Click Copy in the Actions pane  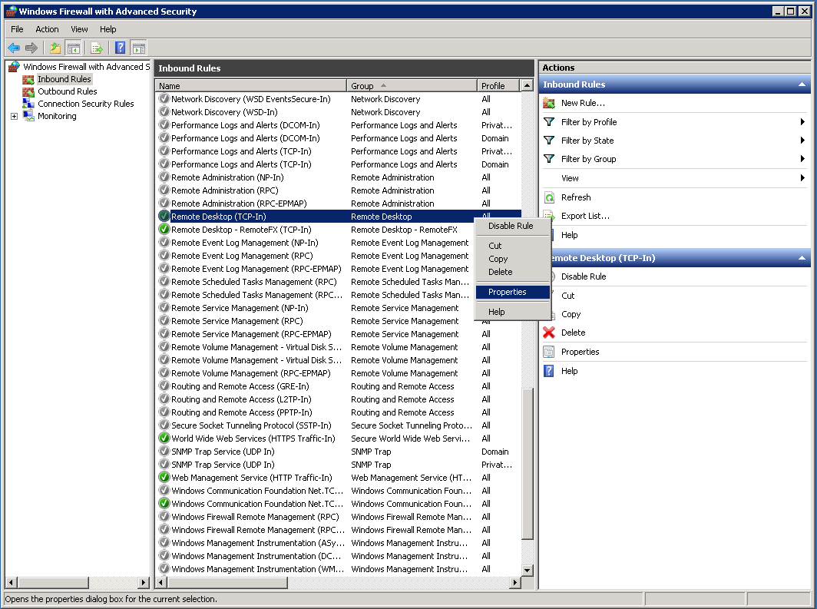tap(571, 315)
